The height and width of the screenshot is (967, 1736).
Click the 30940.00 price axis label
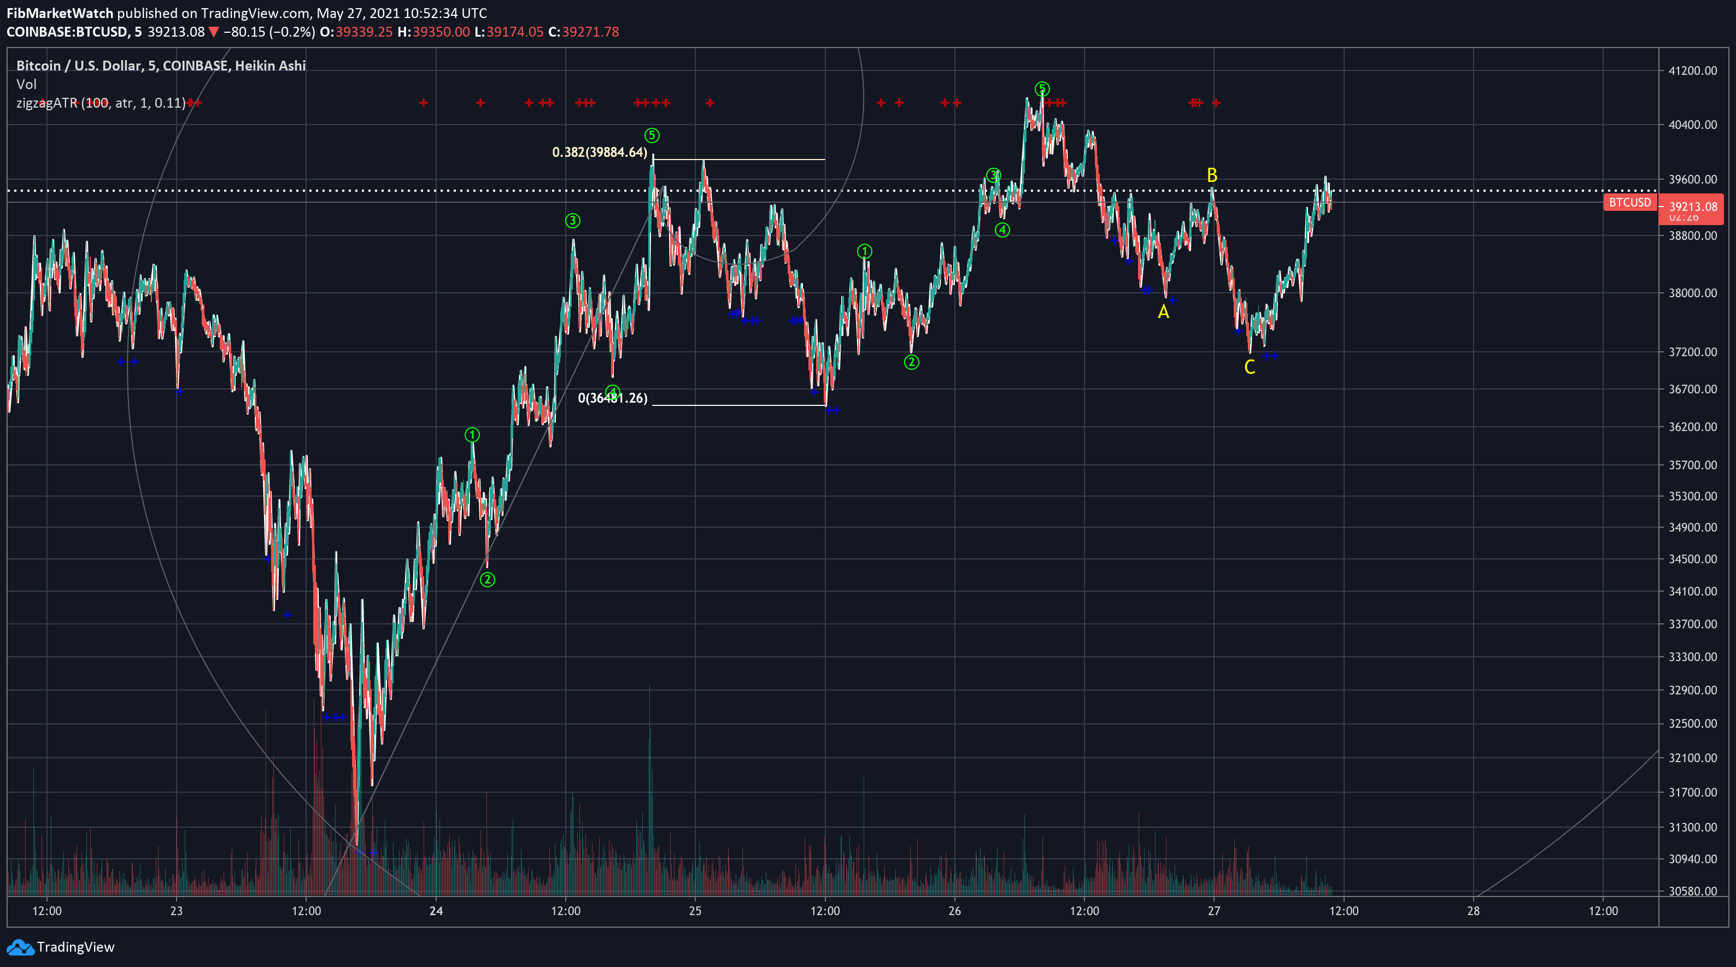point(1693,859)
